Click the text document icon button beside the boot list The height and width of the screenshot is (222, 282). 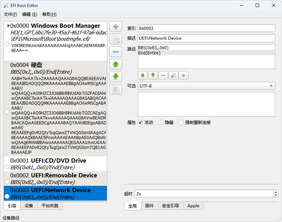pyautogui.click(x=115, y=90)
